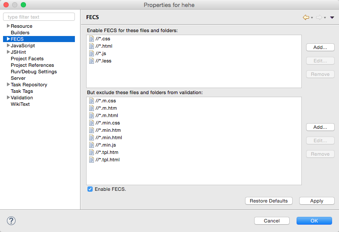
Task: Expand the Validation tree node
Action: (x=8, y=98)
